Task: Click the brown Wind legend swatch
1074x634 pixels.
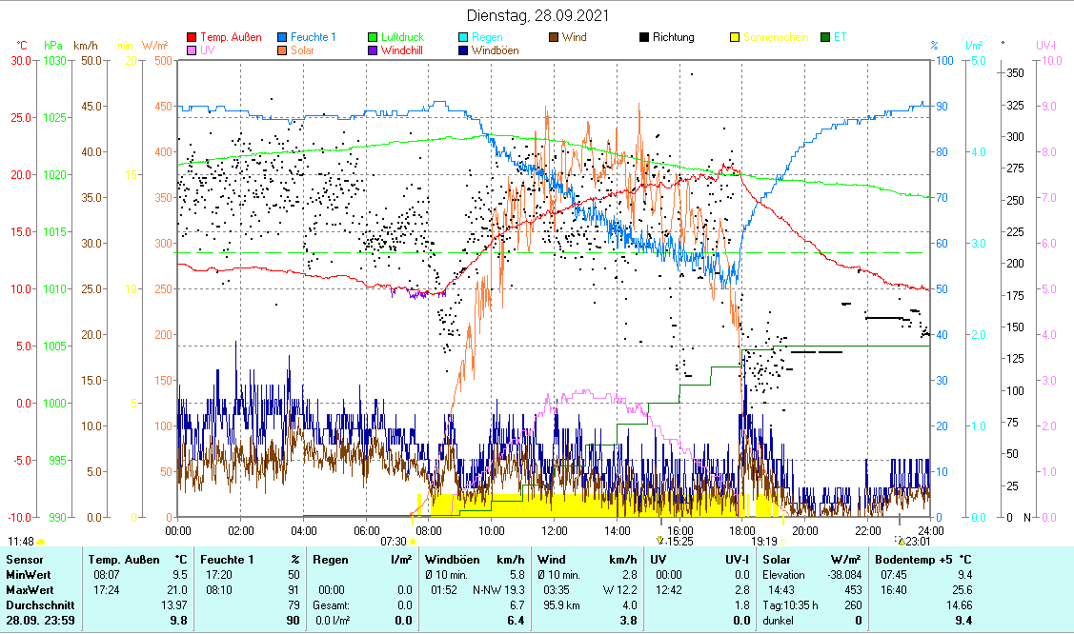Action: pyautogui.click(x=554, y=37)
